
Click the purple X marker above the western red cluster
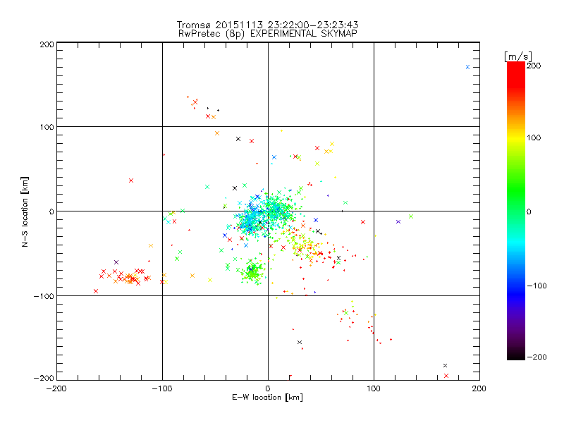click(x=116, y=262)
